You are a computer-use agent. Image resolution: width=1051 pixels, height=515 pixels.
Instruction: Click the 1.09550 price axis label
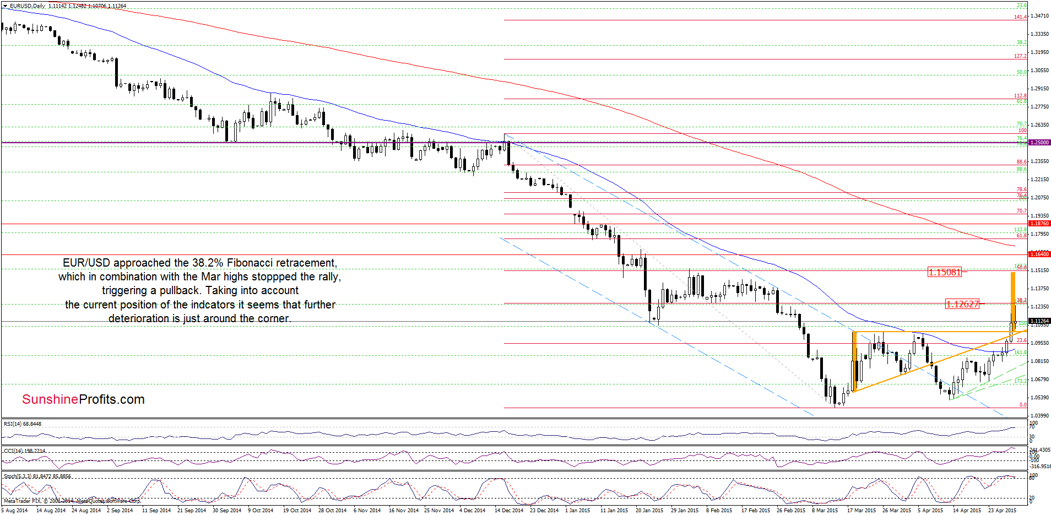(x=1040, y=343)
